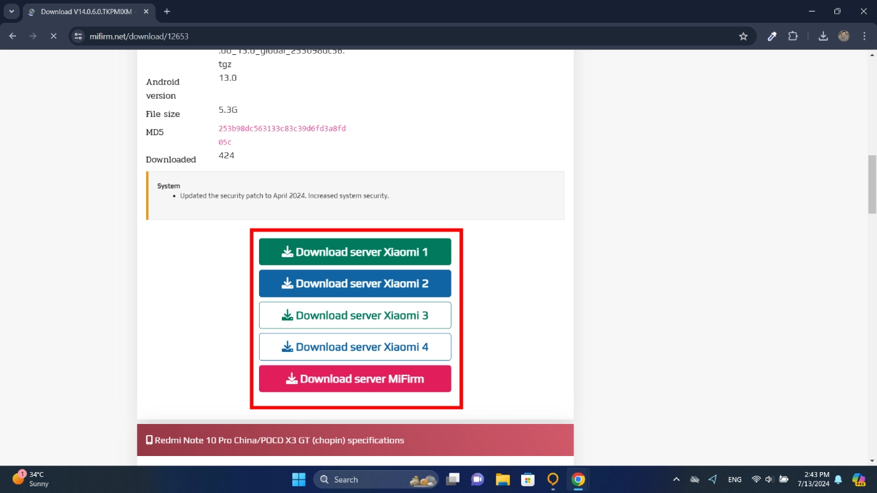Open the Chrome extensions puzzle icon
This screenshot has height=493, width=877.
coord(793,36)
